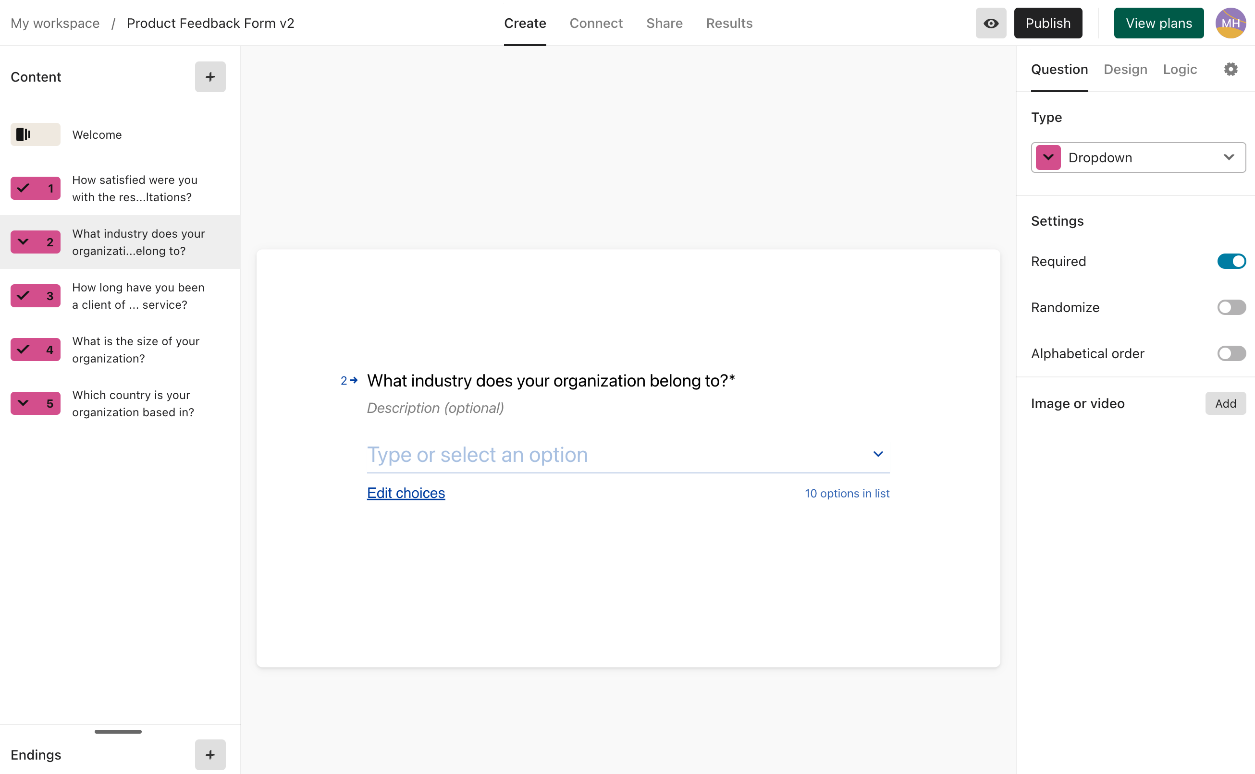
Task: Click the Publish button
Action: tap(1047, 23)
